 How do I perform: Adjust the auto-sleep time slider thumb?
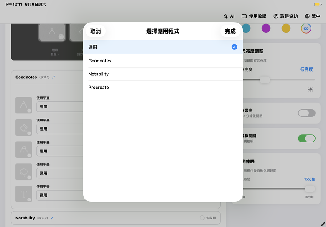(310, 189)
